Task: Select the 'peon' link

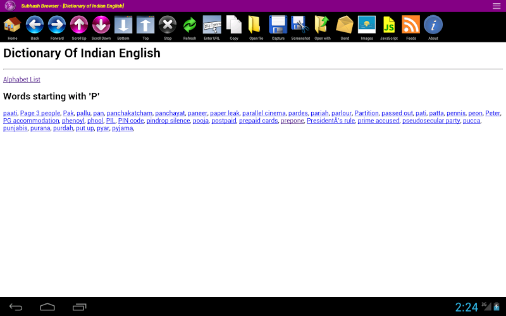Action: [x=476, y=113]
